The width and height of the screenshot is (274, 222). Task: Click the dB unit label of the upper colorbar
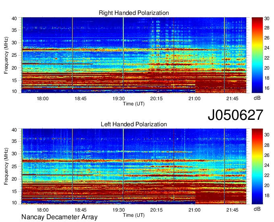pyautogui.click(x=257, y=98)
